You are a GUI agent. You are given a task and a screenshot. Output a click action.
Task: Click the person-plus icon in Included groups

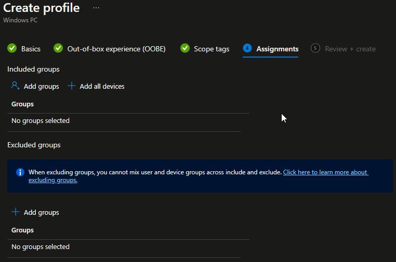coord(16,86)
